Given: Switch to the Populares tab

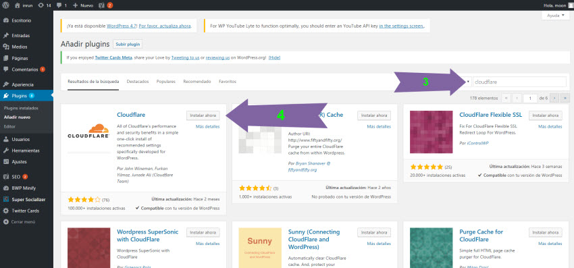Looking at the screenshot, I should pos(166,82).
